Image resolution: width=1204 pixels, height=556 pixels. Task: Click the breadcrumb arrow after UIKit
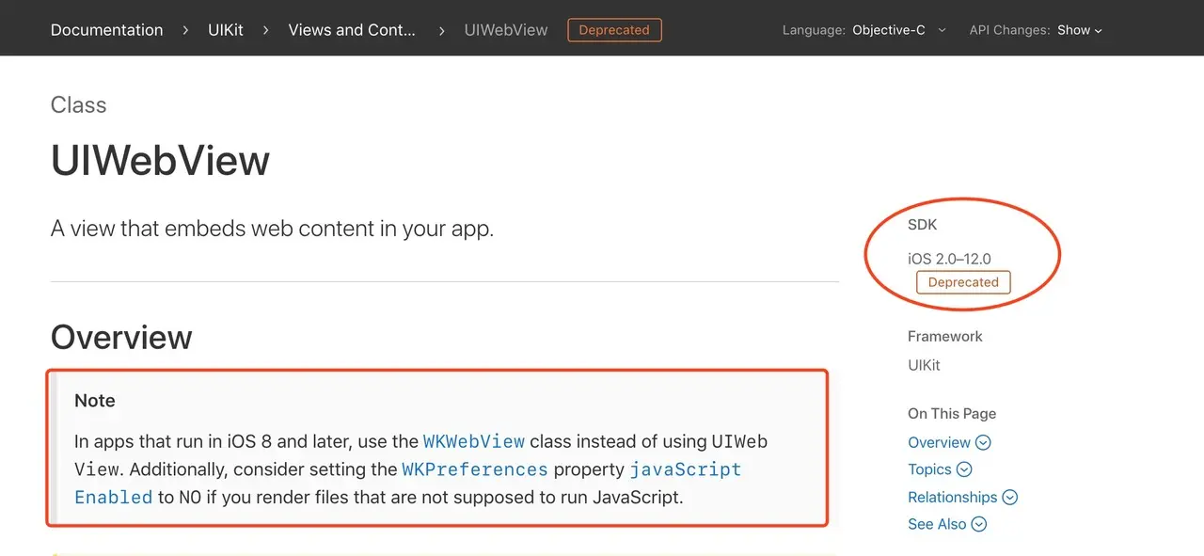pos(266,30)
